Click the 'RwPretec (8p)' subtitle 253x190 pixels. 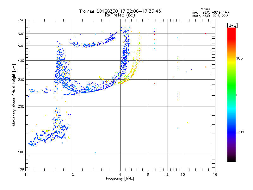point(120,15)
